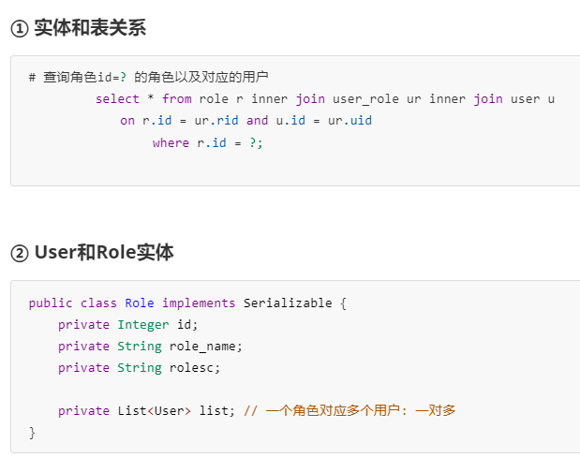Viewport: 580px width, 458px height.
Task: Click the '?;' placeholder after r.id
Action: (x=256, y=142)
